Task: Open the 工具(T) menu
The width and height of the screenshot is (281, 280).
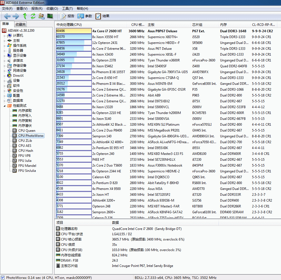Action: (x=67, y=9)
